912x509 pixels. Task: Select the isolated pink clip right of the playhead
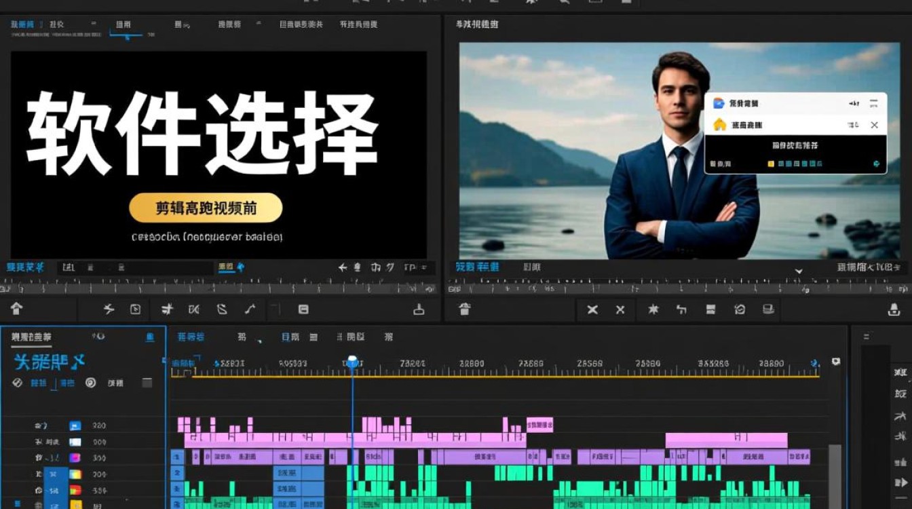[x=539, y=425]
